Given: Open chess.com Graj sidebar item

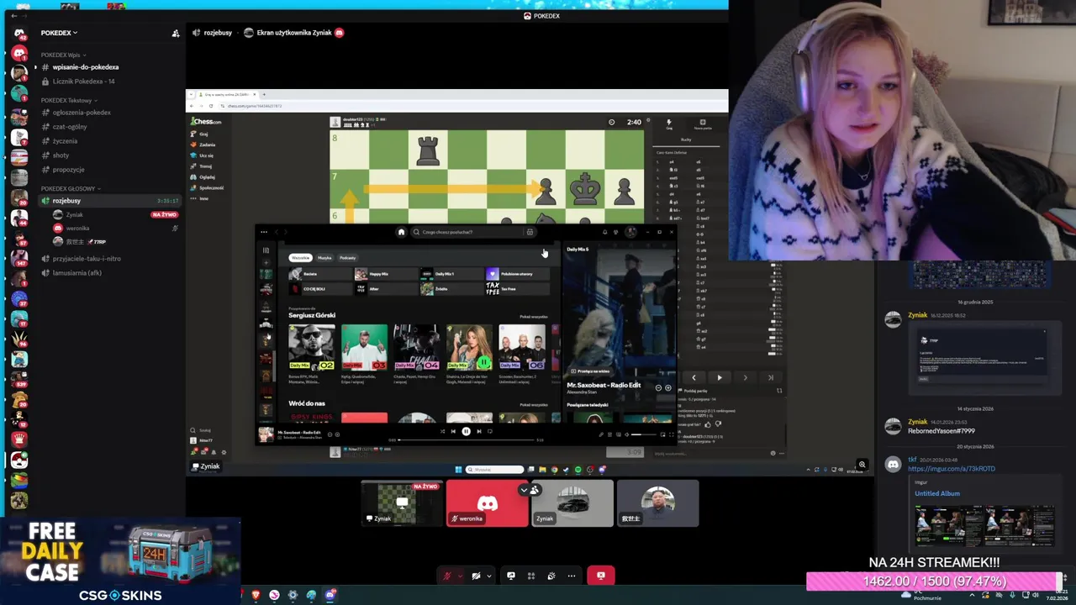Looking at the screenshot, I should tap(203, 134).
